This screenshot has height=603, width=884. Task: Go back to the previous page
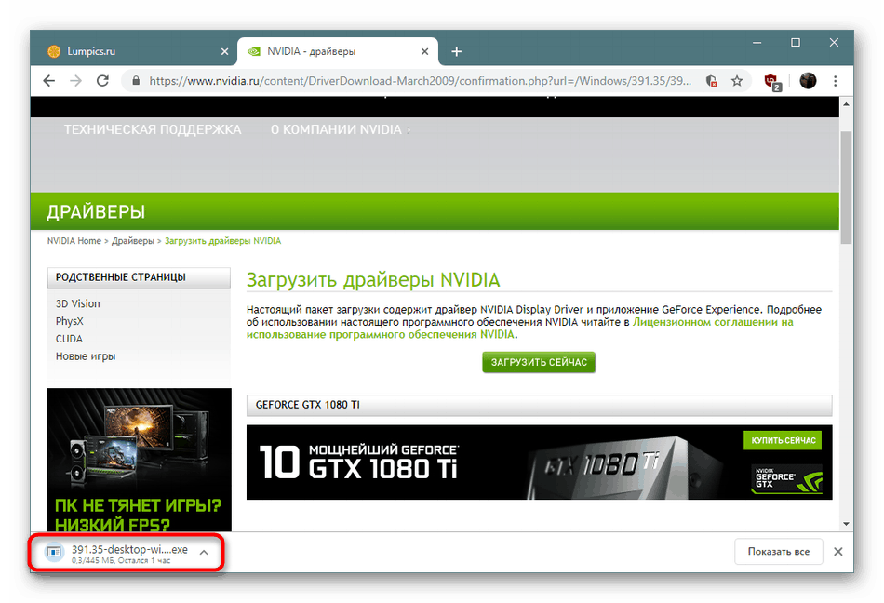[x=49, y=81]
